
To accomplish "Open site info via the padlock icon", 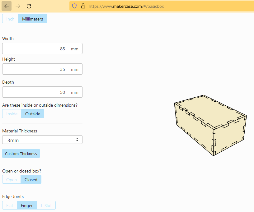I will (x=83, y=6).
